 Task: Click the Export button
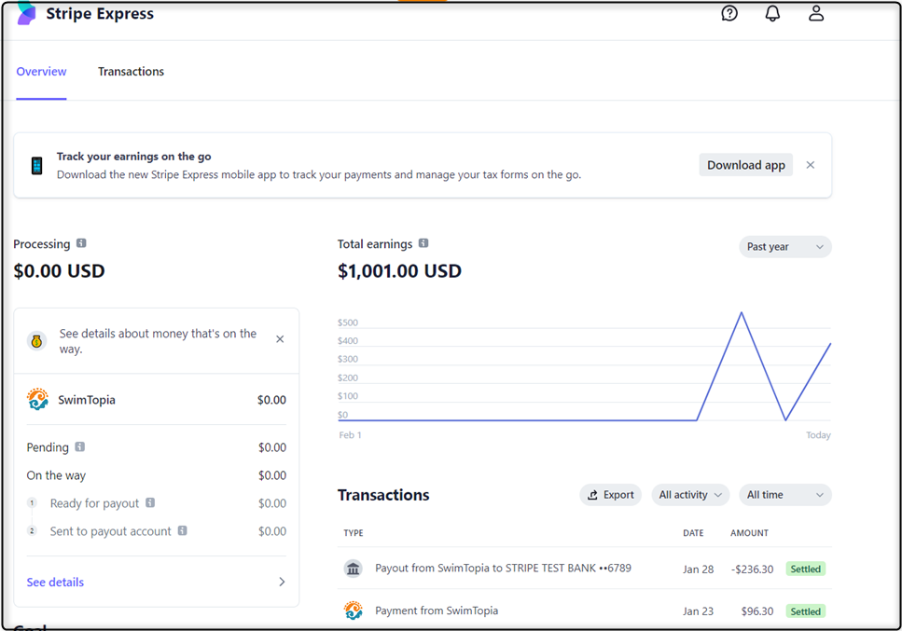610,495
